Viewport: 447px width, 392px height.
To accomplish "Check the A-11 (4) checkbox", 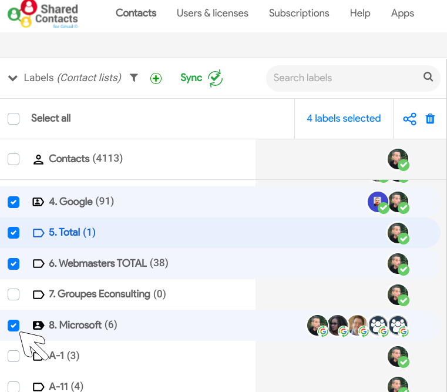I will click(x=14, y=387).
